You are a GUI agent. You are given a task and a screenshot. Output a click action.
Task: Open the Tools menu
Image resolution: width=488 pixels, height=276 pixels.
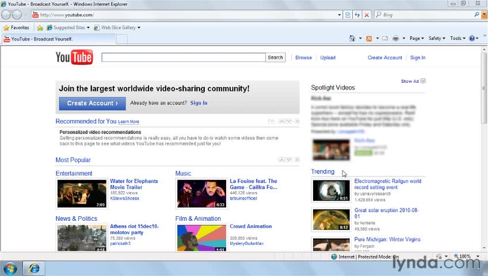click(457, 39)
